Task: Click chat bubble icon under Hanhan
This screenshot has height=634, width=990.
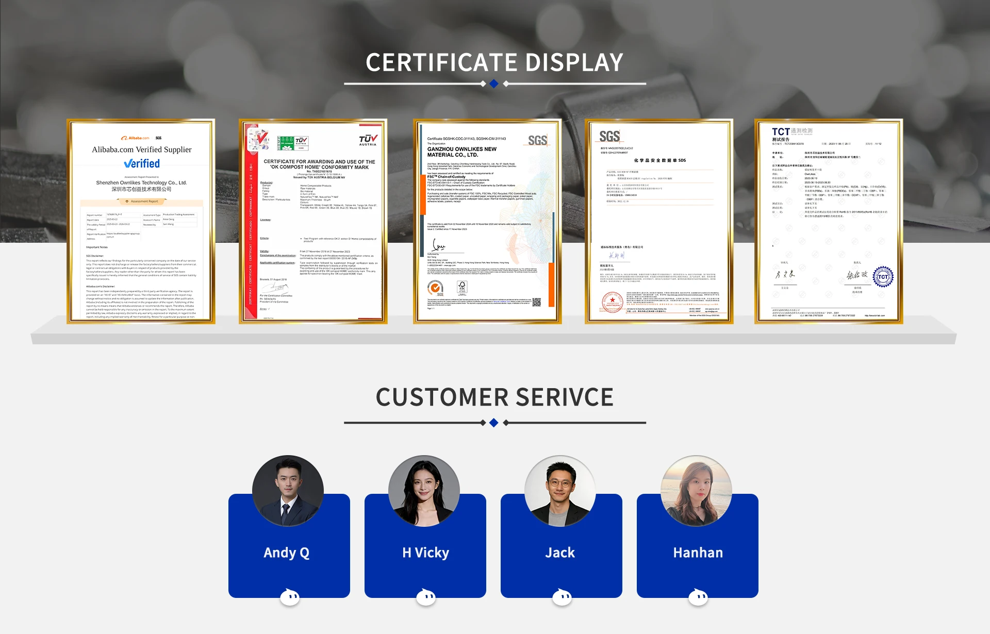Action: 698,597
